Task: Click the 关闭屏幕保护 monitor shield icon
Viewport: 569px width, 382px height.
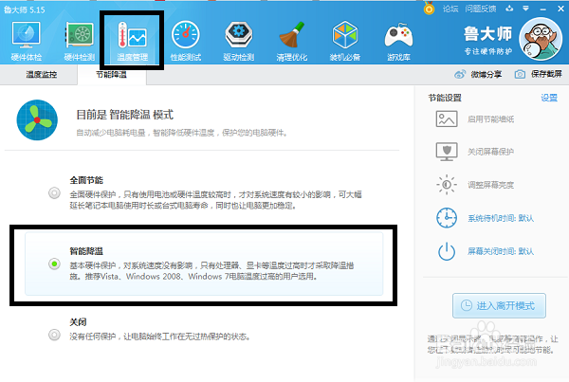Action: 447,152
